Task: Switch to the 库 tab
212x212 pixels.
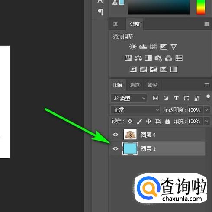Action: [115, 24]
